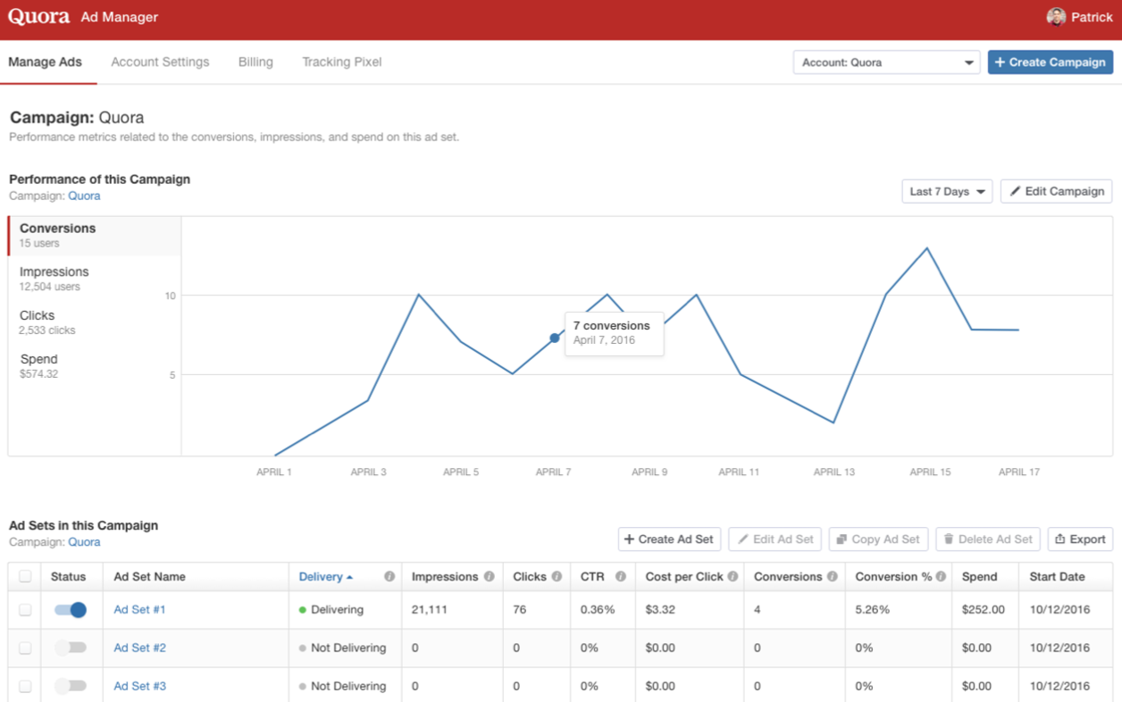Screen dimensions: 1122x702
Task: Sort by the Delivery column header
Action: [x=325, y=577]
